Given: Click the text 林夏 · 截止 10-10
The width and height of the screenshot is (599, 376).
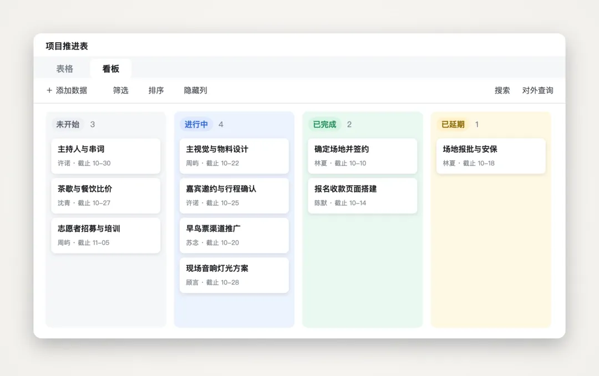Looking at the screenshot, I should tap(341, 163).
